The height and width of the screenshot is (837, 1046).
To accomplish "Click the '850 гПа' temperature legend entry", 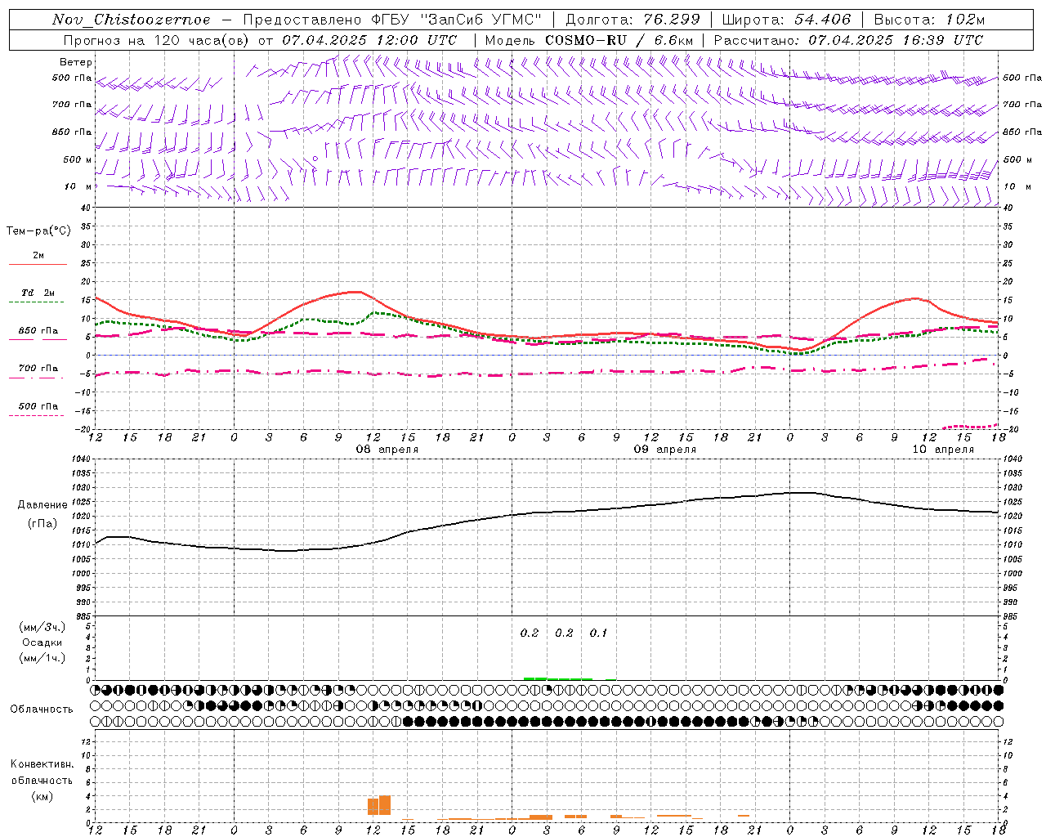I will pyautogui.click(x=38, y=331).
